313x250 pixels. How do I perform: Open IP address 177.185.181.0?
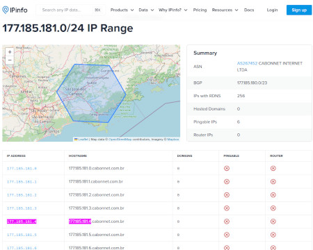[x=22, y=169]
